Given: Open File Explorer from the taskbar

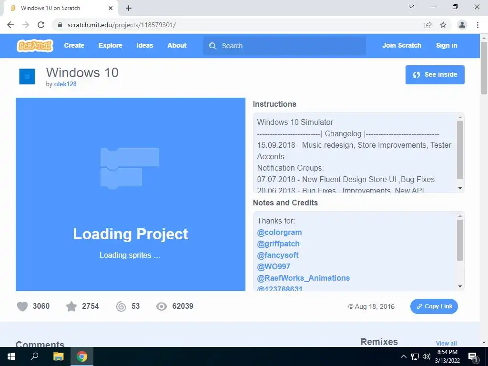Looking at the screenshot, I should [58, 356].
